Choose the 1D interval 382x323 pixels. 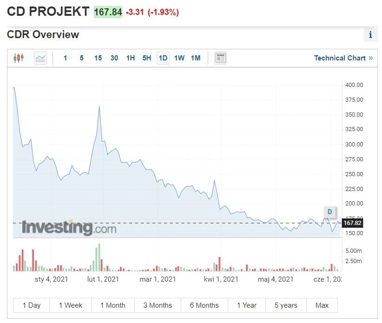click(163, 58)
